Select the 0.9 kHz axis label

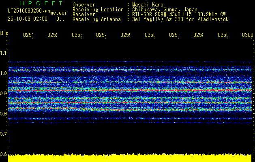(x=3, y=93)
